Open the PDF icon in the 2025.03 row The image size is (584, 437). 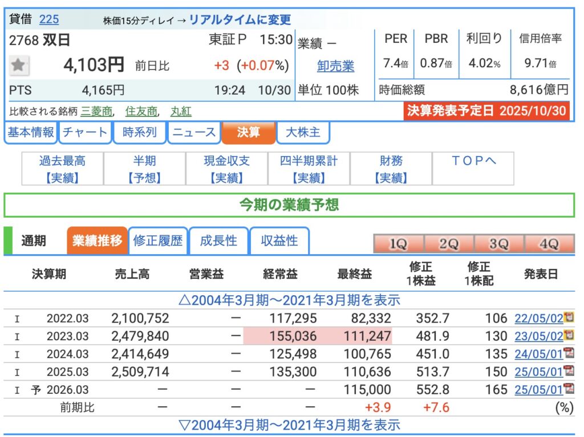point(568,371)
